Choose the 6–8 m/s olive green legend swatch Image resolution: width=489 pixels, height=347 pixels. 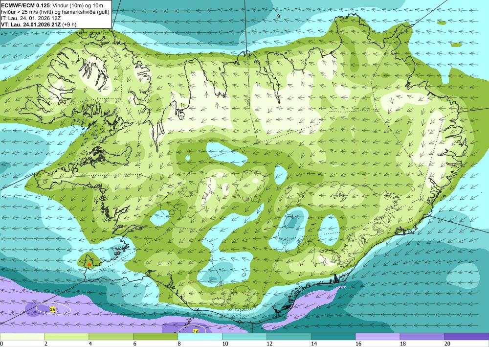[156, 337]
